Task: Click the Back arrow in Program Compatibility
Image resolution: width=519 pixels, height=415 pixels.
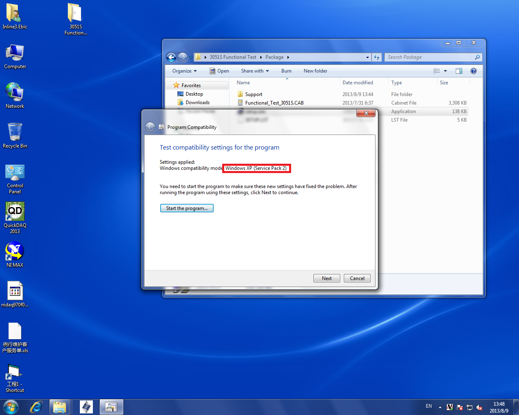Action: [150, 127]
